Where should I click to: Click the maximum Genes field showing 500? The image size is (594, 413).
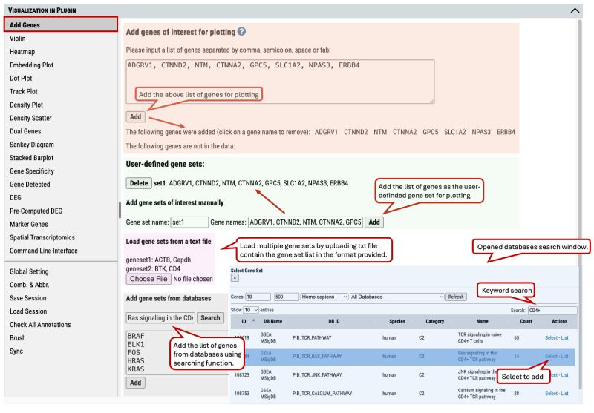tap(286, 297)
